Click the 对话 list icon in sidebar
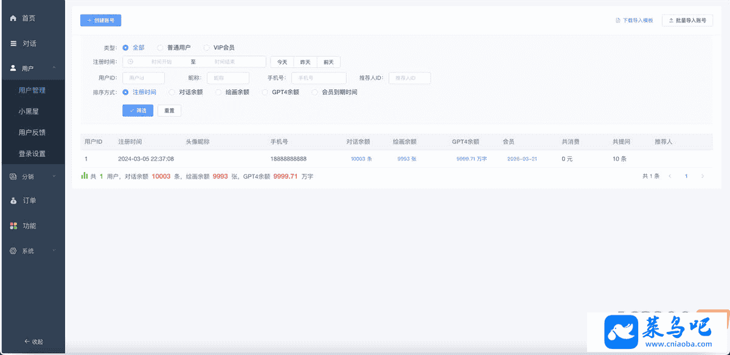This screenshot has width=730, height=355. pos(13,44)
